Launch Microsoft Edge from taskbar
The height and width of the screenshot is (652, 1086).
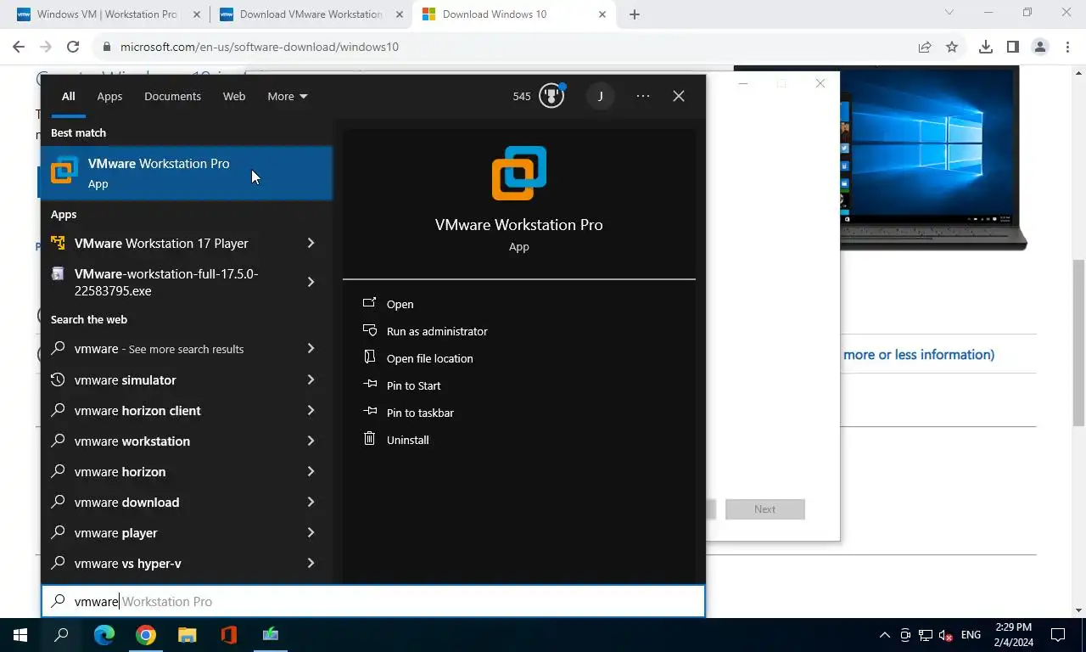tap(104, 635)
